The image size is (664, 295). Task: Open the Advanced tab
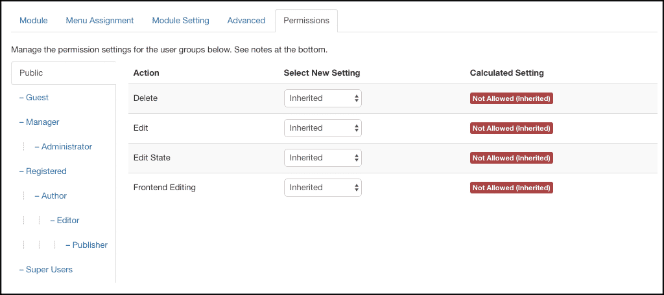point(246,21)
